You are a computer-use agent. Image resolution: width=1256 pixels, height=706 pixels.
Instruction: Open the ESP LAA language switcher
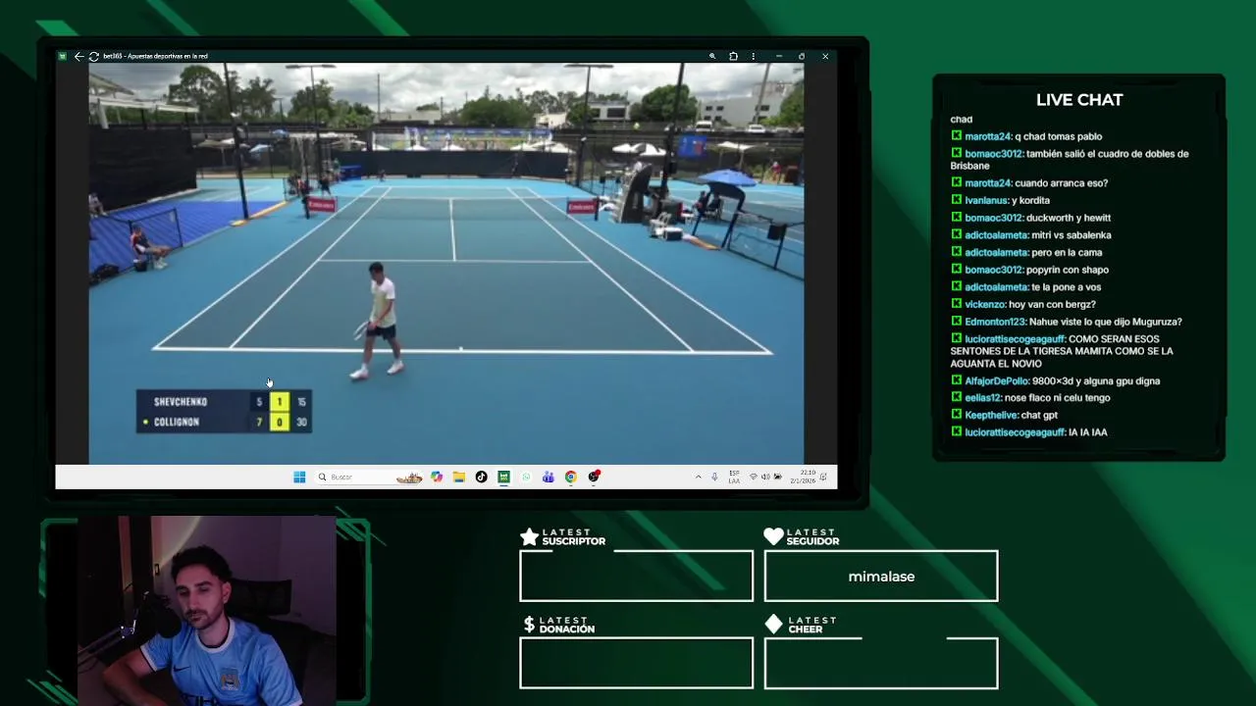pyautogui.click(x=734, y=477)
